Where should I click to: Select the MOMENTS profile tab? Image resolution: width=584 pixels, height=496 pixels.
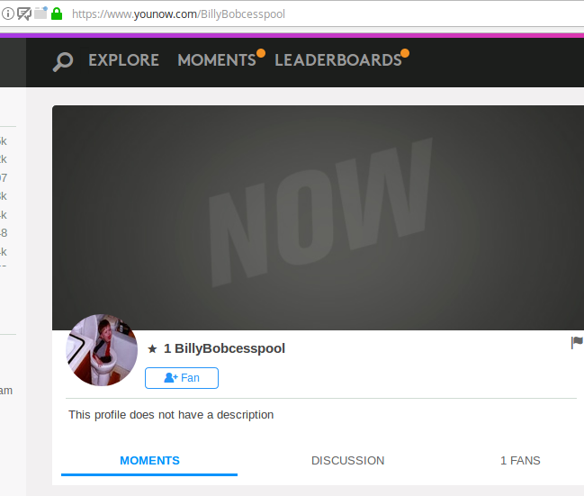(149, 461)
